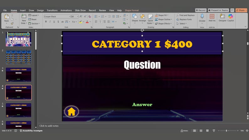Select the Format Painter brush icon

coord(12,23)
